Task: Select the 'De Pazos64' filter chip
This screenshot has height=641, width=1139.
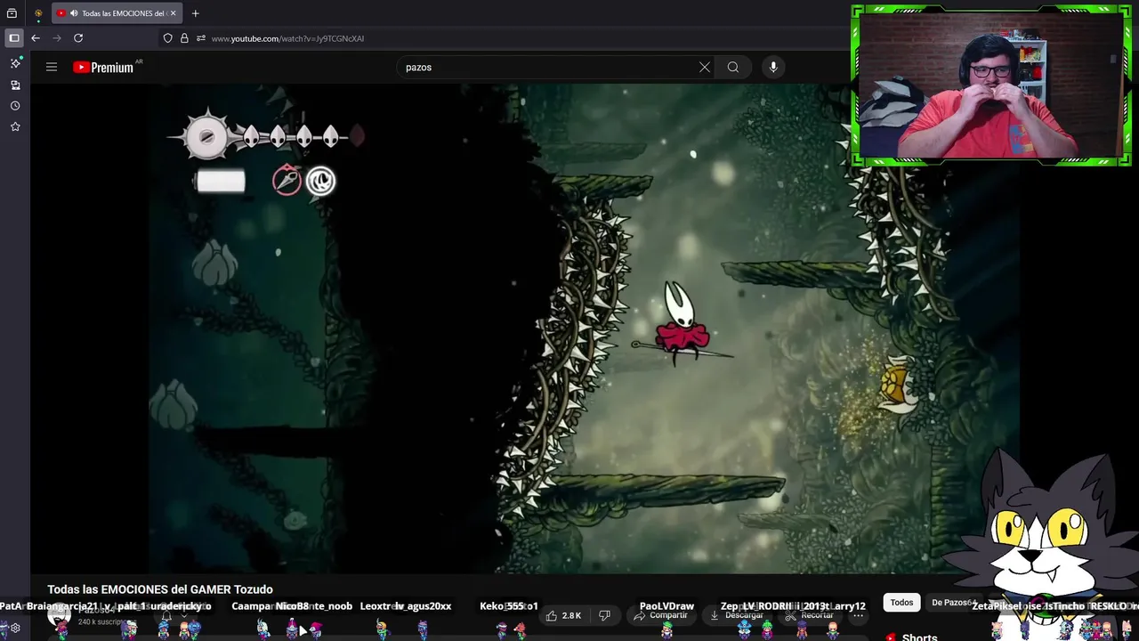Action: click(952, 603)
